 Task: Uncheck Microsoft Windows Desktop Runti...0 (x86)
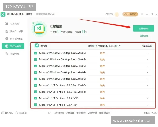click(x=36, y=79)
